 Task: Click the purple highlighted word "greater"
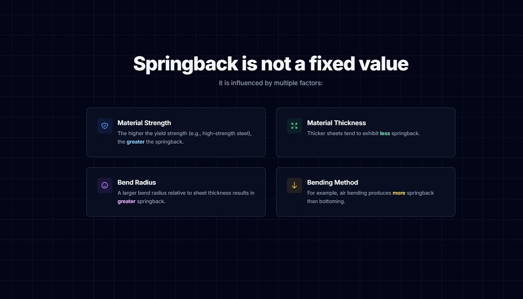click(126, 202)
